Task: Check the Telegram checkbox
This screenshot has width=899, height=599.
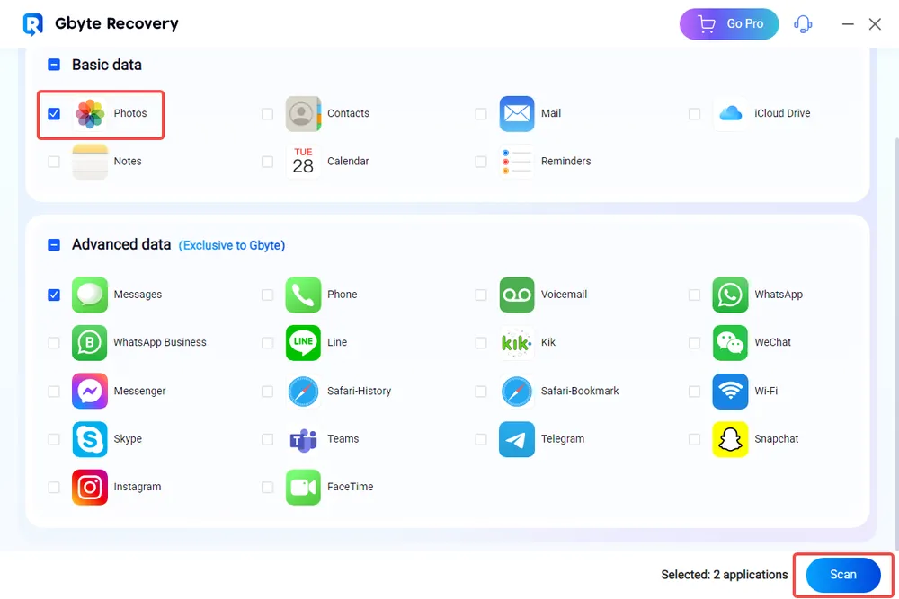Action: pyautogui.click(x=481, y=439)
